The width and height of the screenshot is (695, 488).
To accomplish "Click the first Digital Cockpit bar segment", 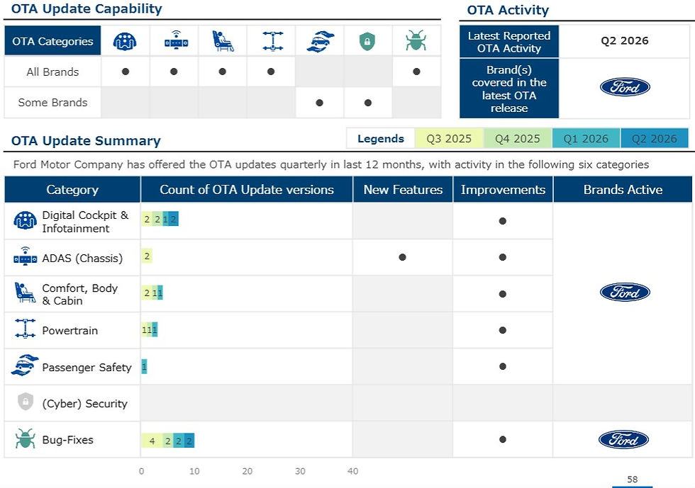I will (147, 219).
